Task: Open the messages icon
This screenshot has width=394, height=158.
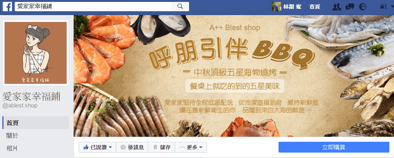Action: (349, 7)
